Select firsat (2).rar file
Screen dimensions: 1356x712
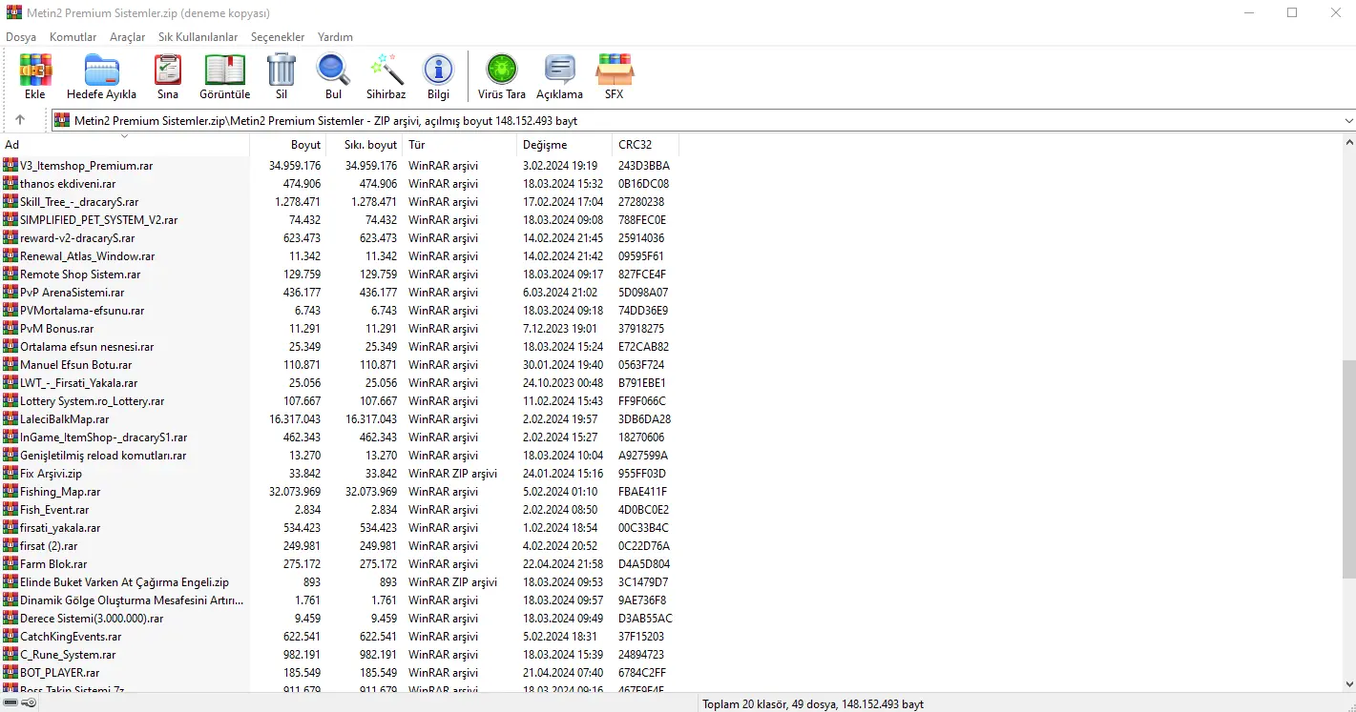[49, 545]
